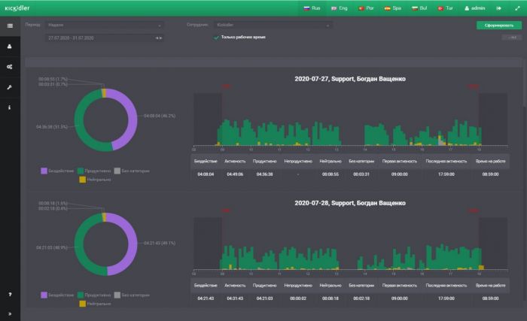Open the wrench tools sidebar icon

[x=10, y=87]
